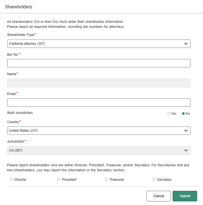
Task: Click into the Email input field
Action: tap(99, 102)
